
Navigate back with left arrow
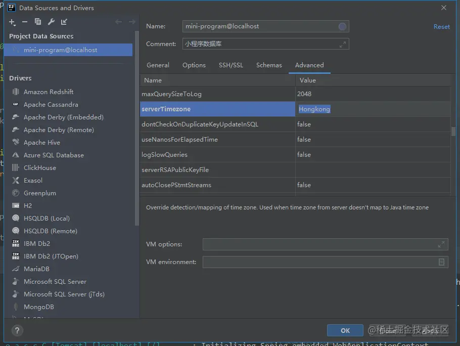coord(118,22)
